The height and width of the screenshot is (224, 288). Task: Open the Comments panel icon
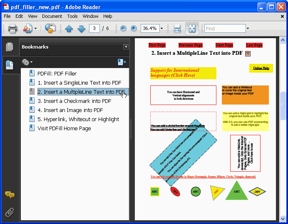tap(10, 195)
